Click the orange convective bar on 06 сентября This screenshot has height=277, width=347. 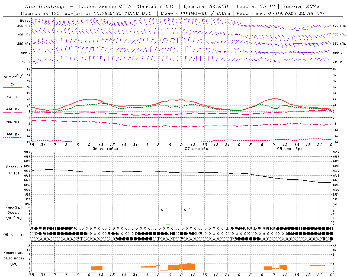point(97,268)
